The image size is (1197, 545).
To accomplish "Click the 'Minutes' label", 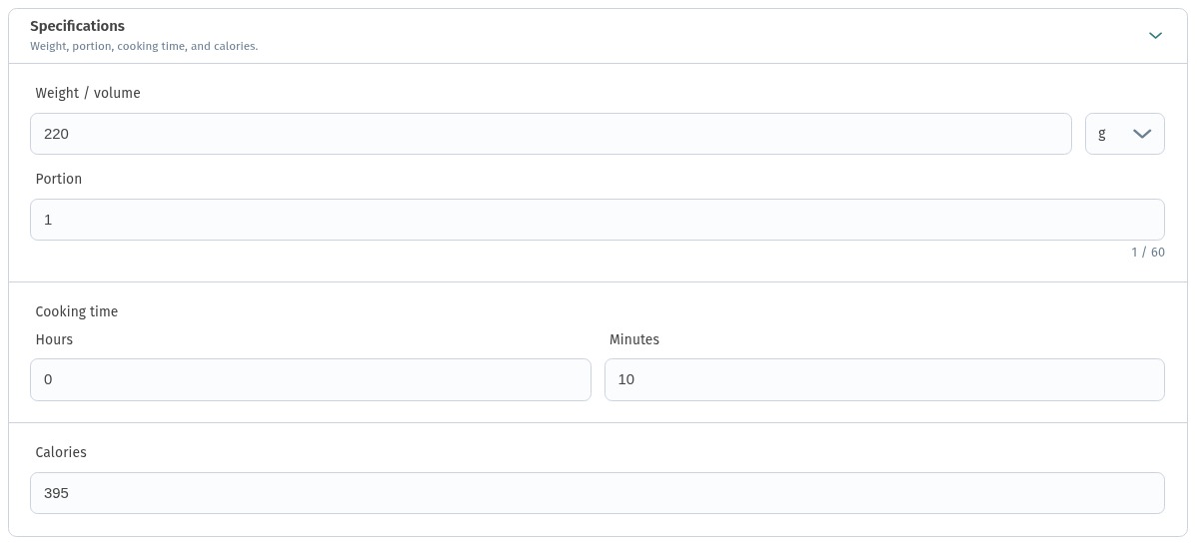I will (x=633, y=339).
